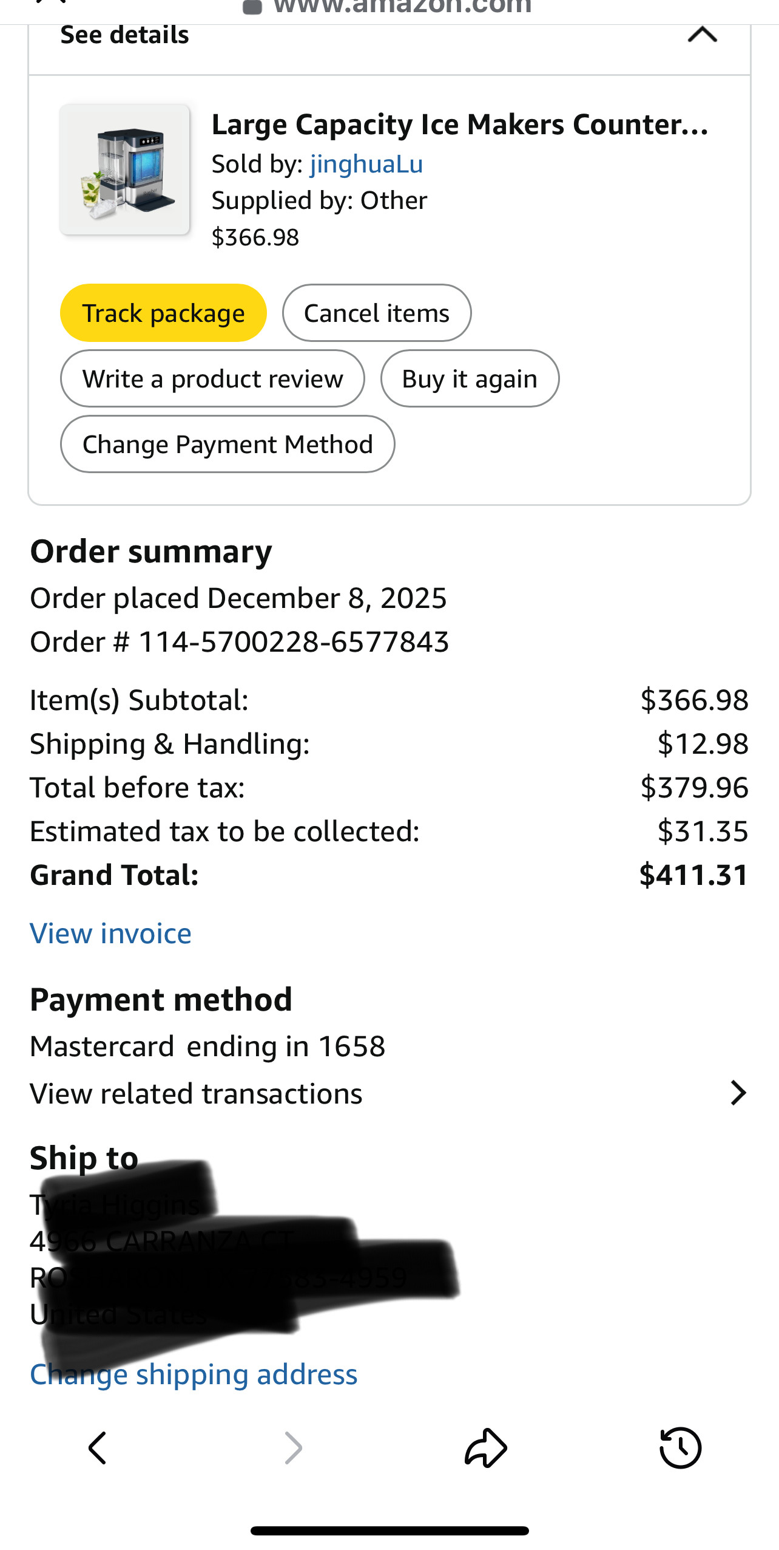The width and height of the screenshot is (779, 1550).
Task: Click the Track package button
Action: click(x=163, y=313)
